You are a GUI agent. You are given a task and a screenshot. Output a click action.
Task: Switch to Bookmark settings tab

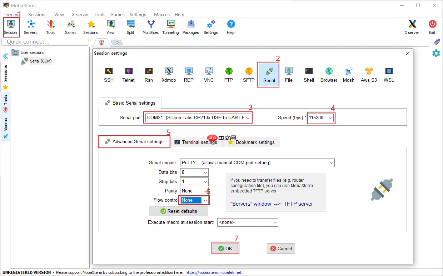coord(252,142)
